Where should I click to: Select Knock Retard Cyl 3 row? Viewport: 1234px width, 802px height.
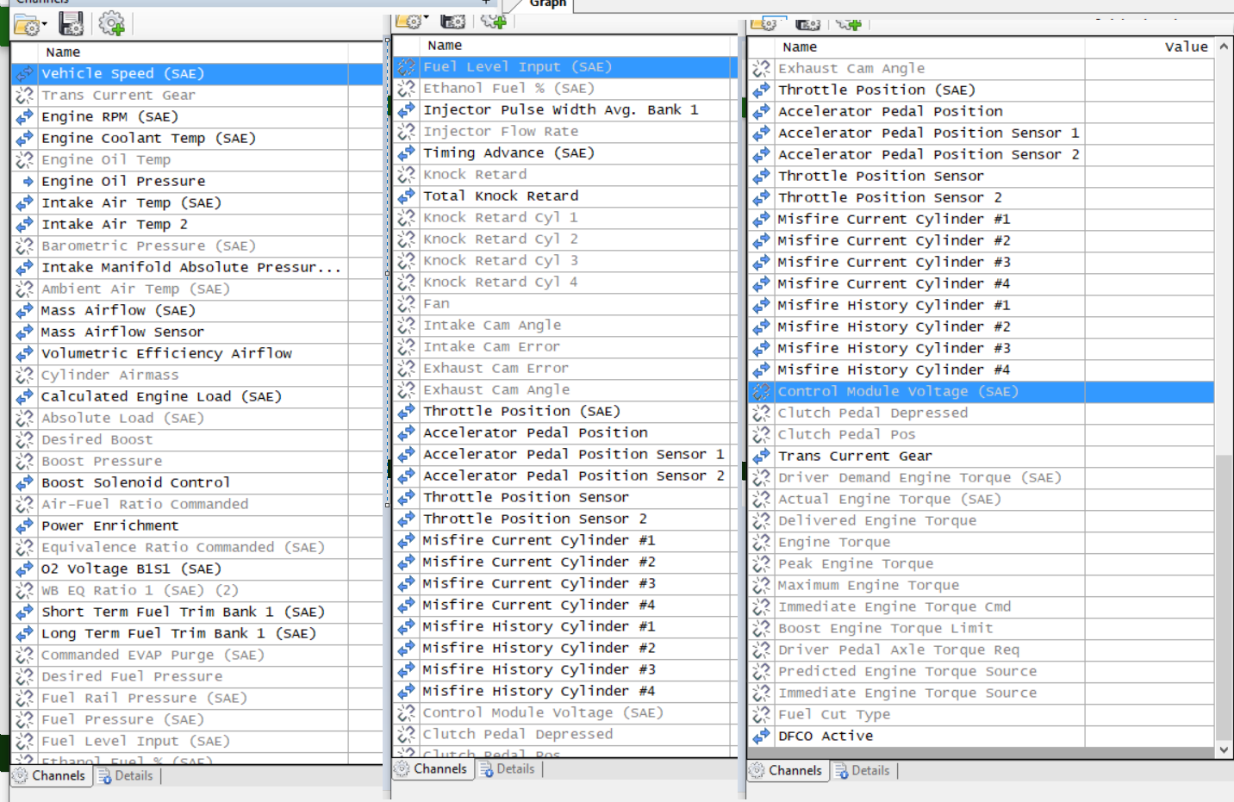564,261
